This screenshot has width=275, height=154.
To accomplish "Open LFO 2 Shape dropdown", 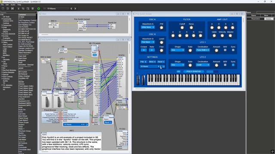I will click(x=177, y=65).
